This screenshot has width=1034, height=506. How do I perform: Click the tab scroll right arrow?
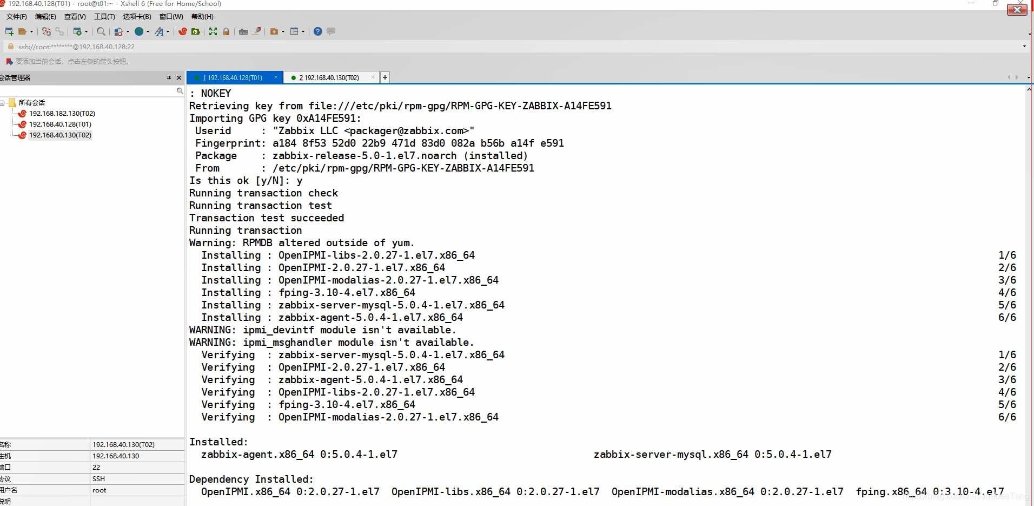[1017, 77]
